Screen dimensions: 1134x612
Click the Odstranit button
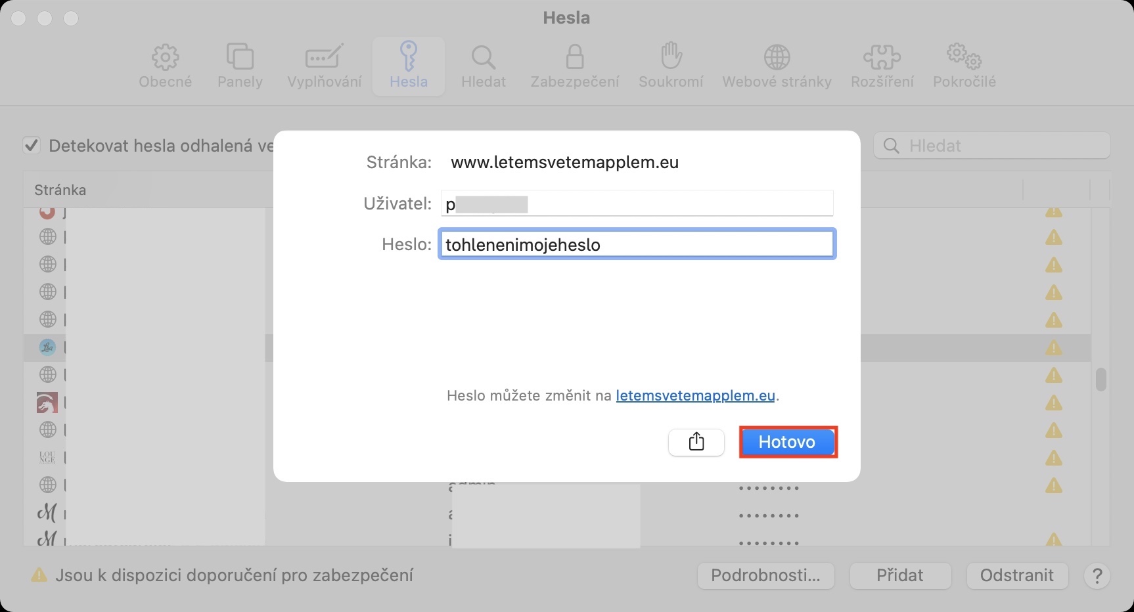1017,576
